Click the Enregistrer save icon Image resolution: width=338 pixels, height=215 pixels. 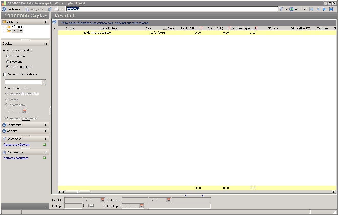coord(27,9)
